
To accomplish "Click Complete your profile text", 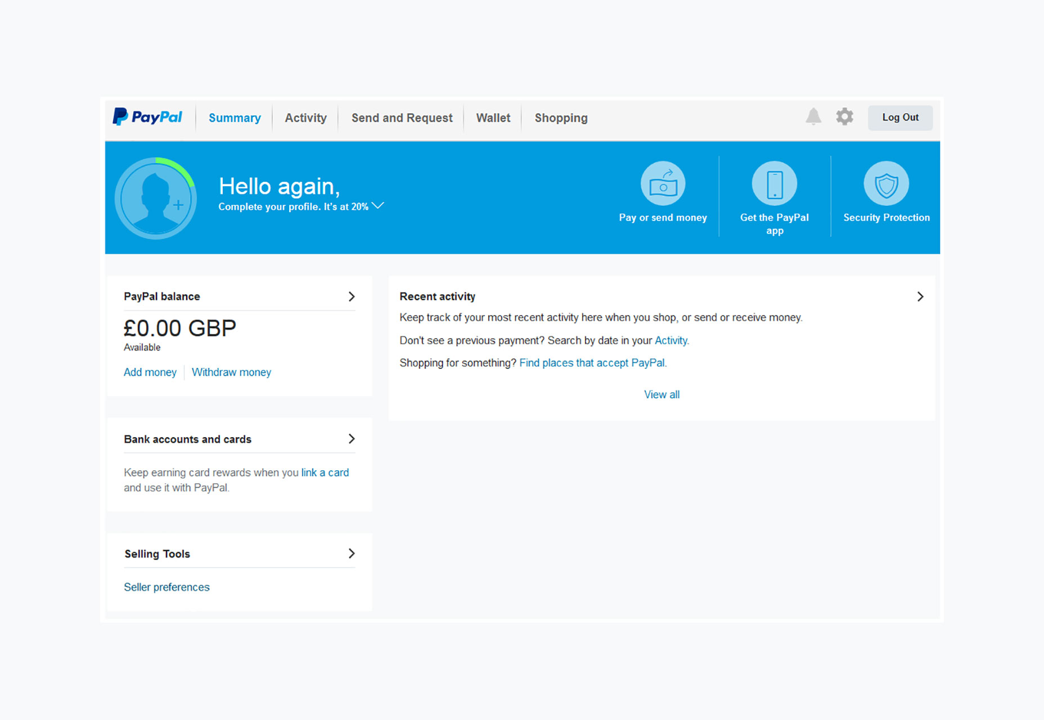I will pos(293,206).
